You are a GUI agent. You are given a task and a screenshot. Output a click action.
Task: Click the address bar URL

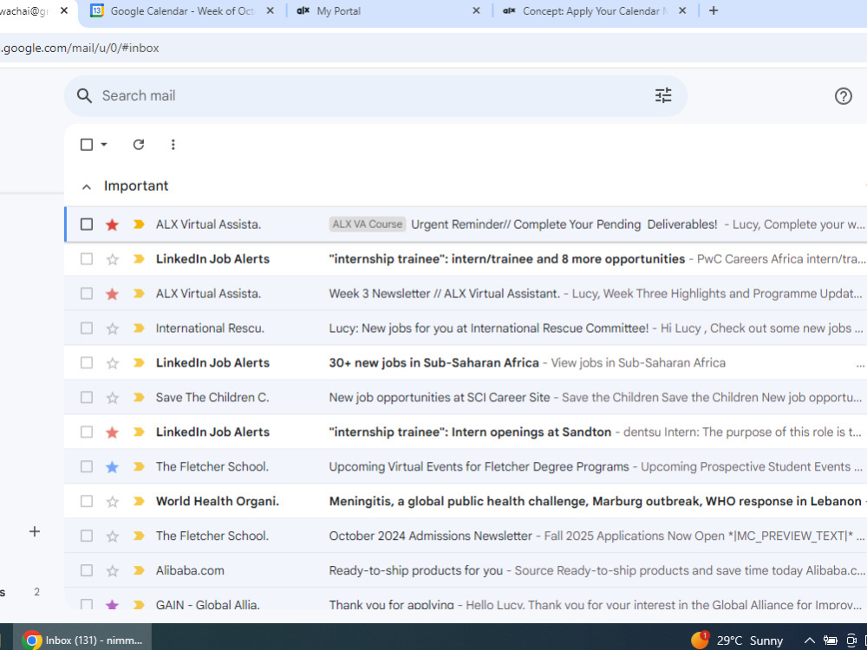[80, 48]
